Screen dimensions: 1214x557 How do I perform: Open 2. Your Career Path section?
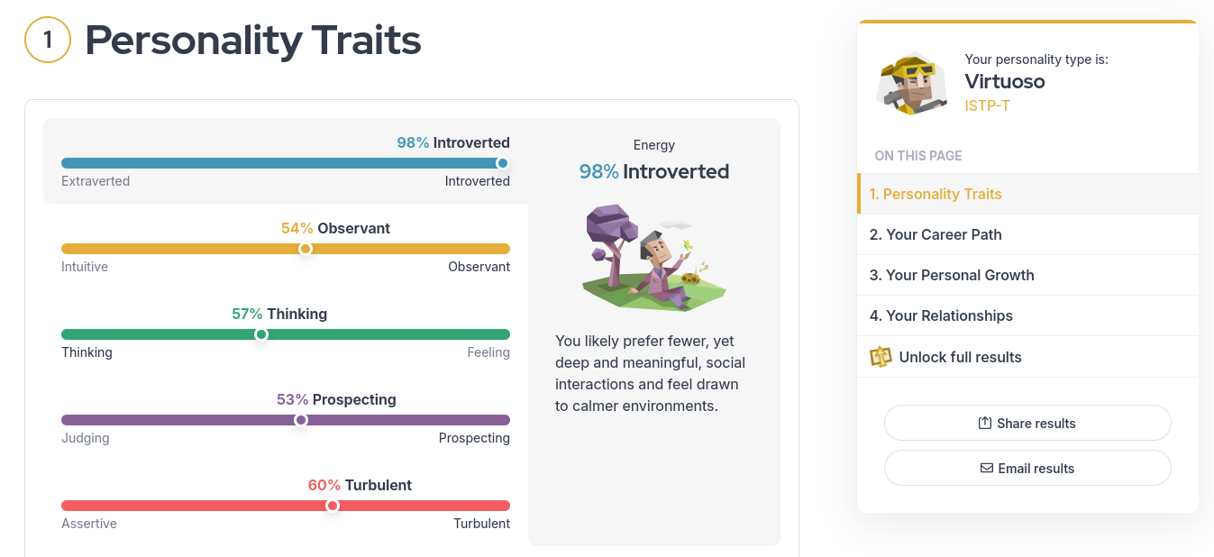click(1027, 234)
